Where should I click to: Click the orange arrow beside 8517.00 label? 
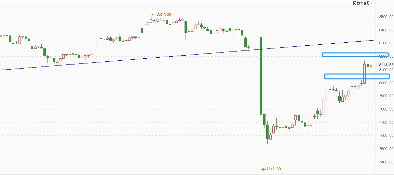(154, 15)
